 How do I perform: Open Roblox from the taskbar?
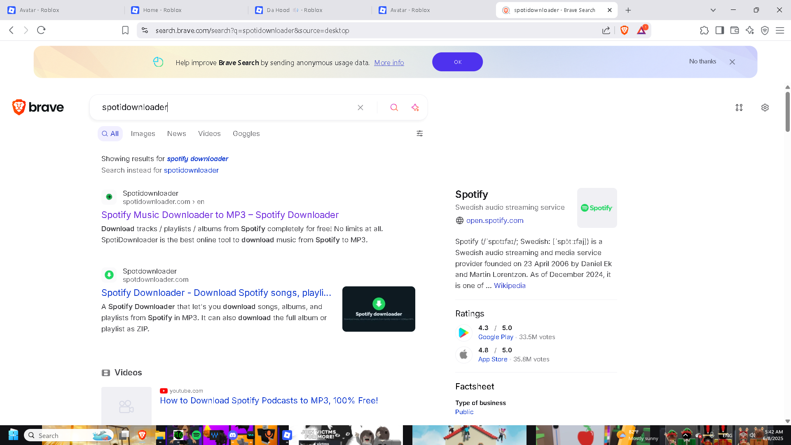point(287,435)
